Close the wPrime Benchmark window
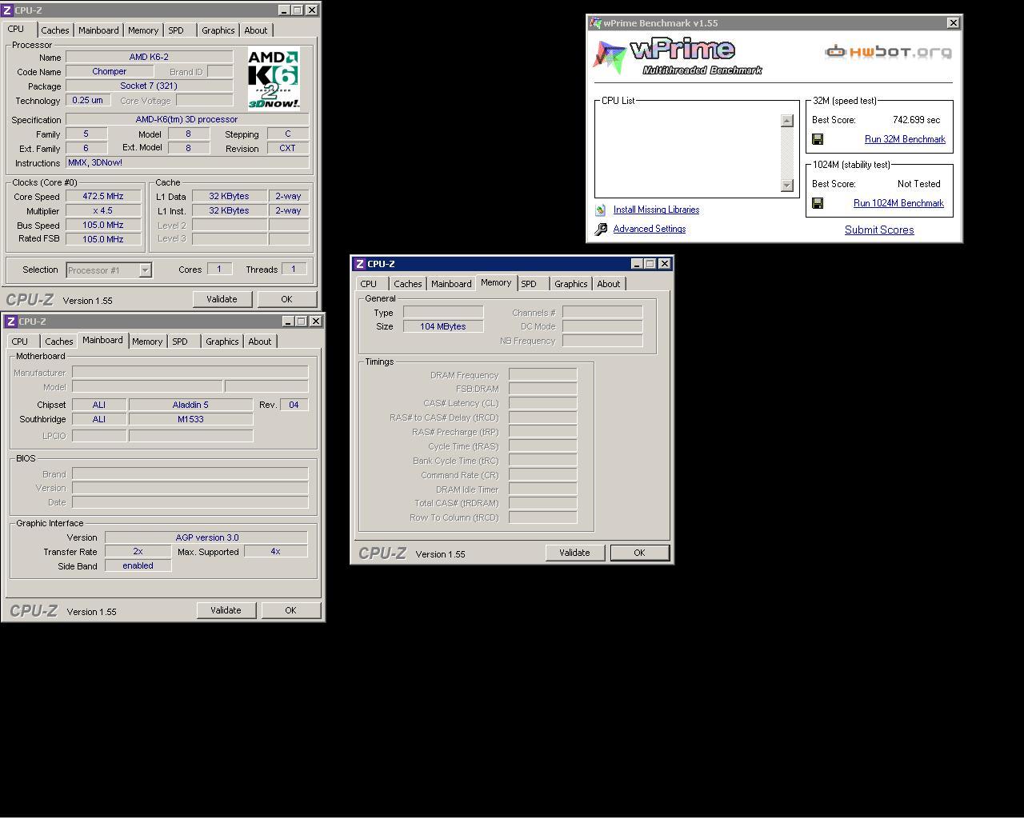 pos(953,23)
